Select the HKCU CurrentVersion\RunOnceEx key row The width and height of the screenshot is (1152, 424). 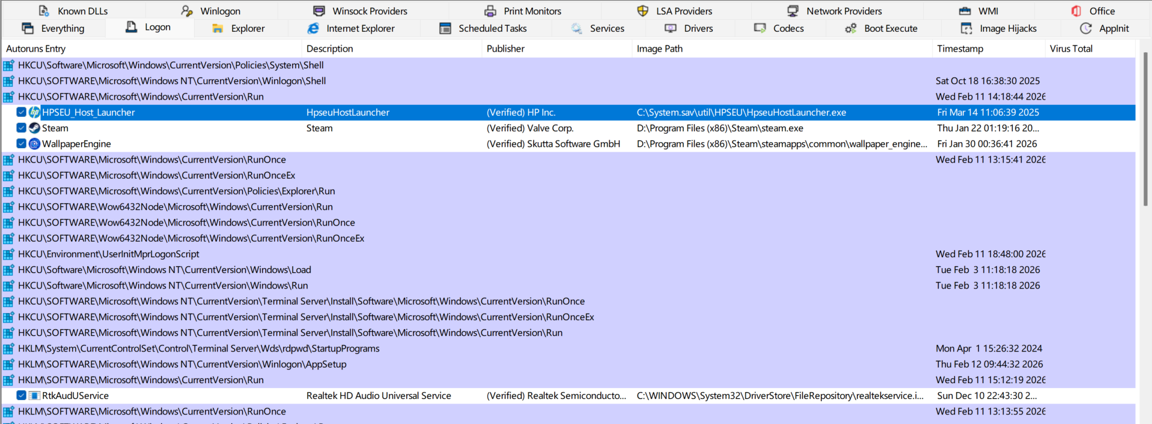568,176
